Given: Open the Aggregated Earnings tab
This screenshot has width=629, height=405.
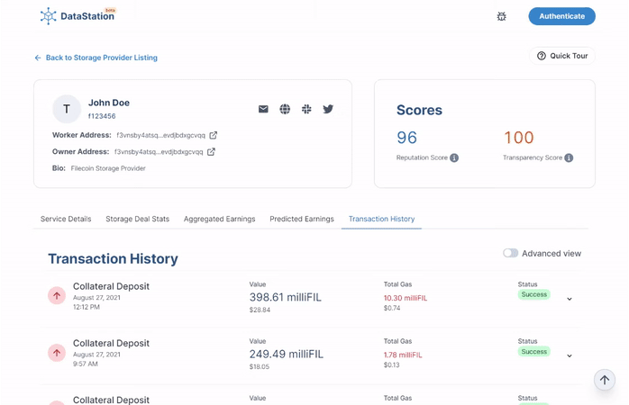Looking at the screenshot, I should [x=219, y=219].
